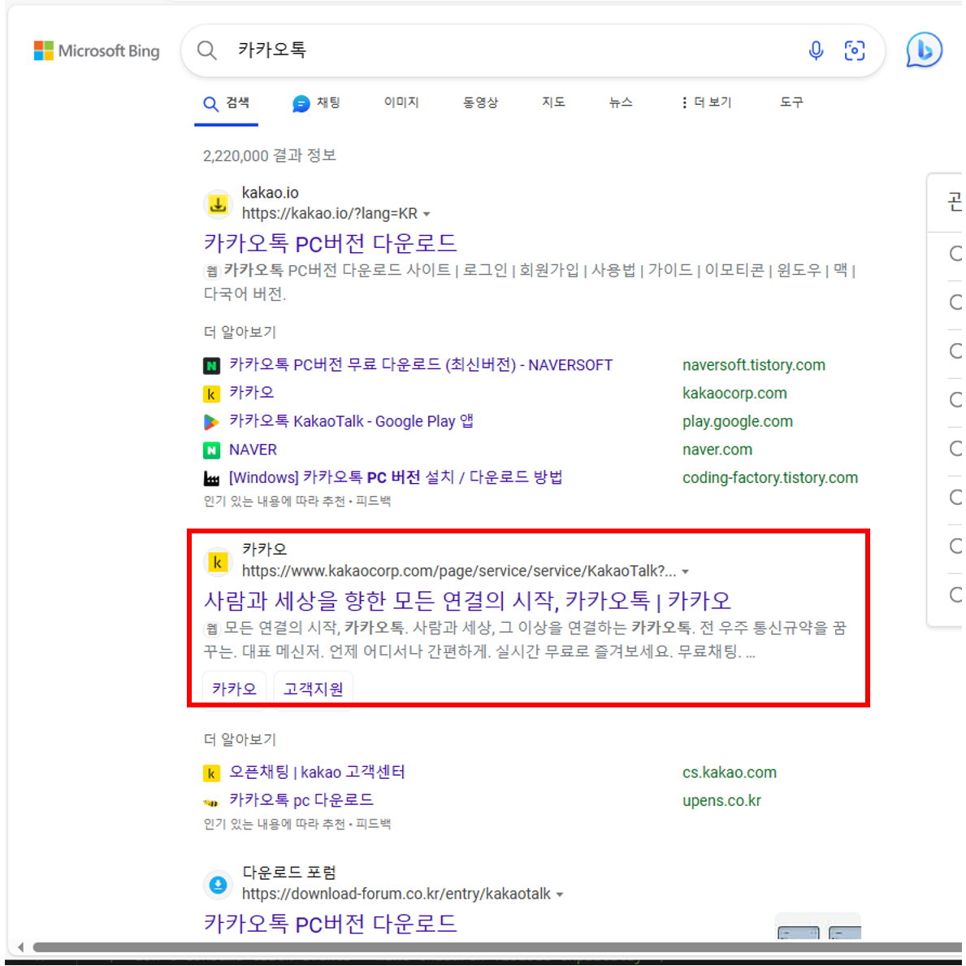Open download-forum 카카오톡 PC버전 다운로드 title
Screen dimensions: 966x966
pos(330,924)
